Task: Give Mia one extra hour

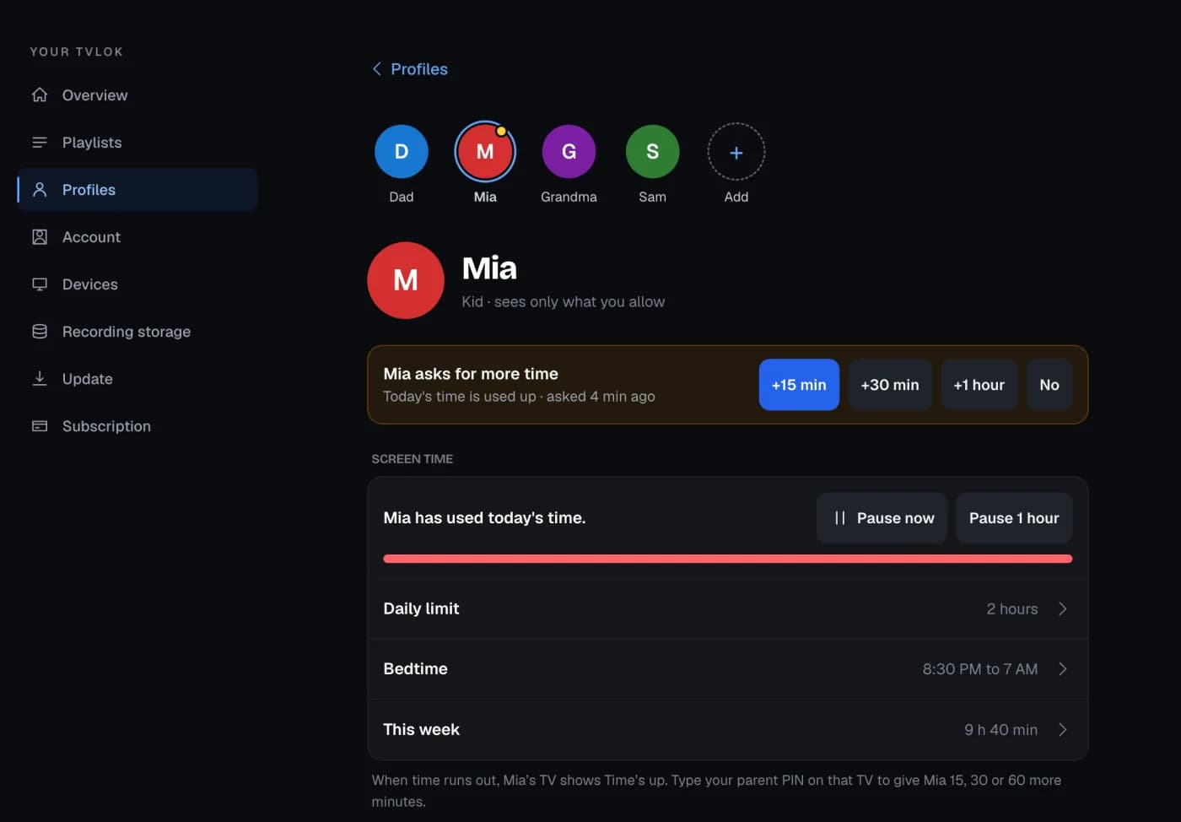Action: pyautogui.click(x=979, y=385)
